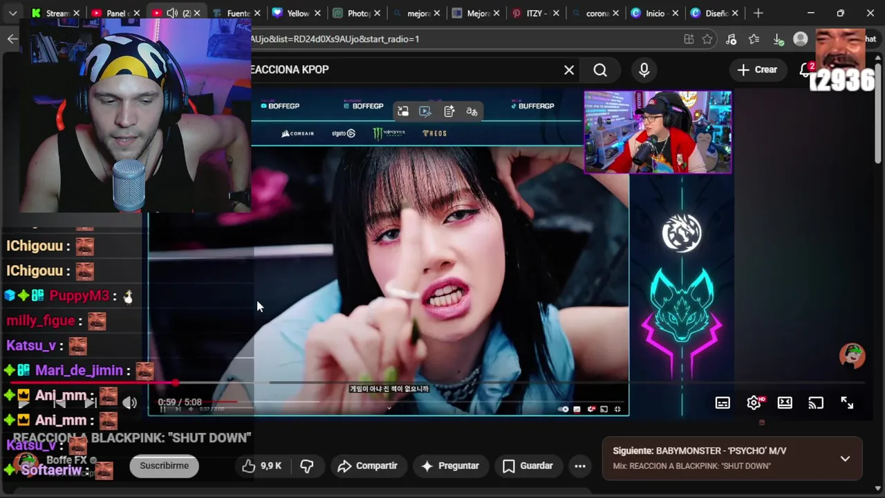885x498 pixels.
Task: Run search with the magnifier icon
Action: tap(600, 70)
